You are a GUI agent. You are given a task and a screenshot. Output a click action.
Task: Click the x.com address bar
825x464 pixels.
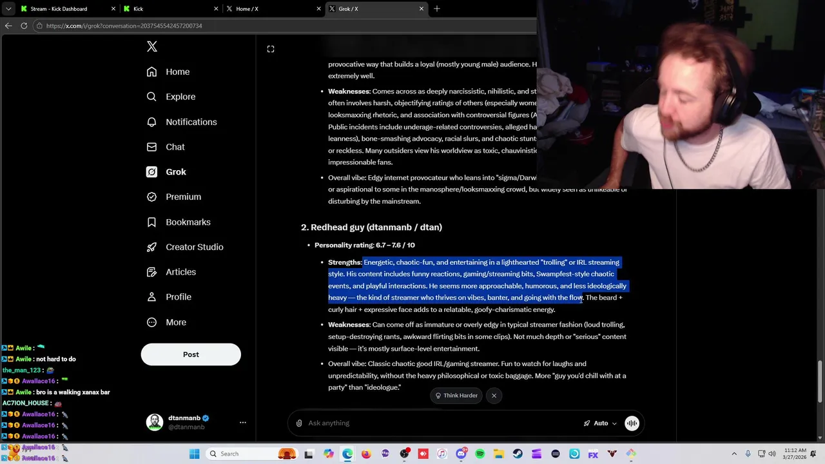[x=284, y=26]
